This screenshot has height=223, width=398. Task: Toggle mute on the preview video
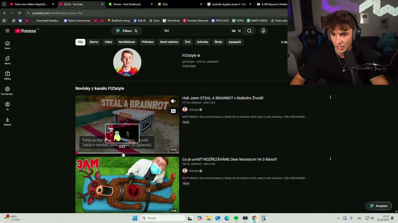point(173,101)
